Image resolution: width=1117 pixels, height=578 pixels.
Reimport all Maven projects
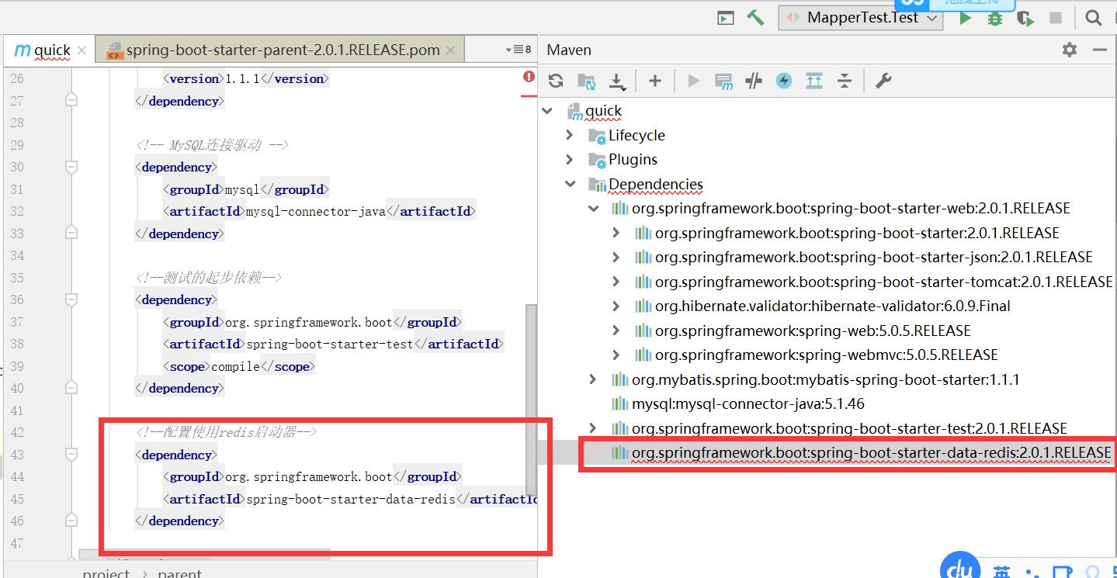click(556, 81)
